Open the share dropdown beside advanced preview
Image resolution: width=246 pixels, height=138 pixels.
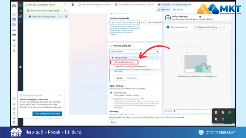(x=225, y=27)
